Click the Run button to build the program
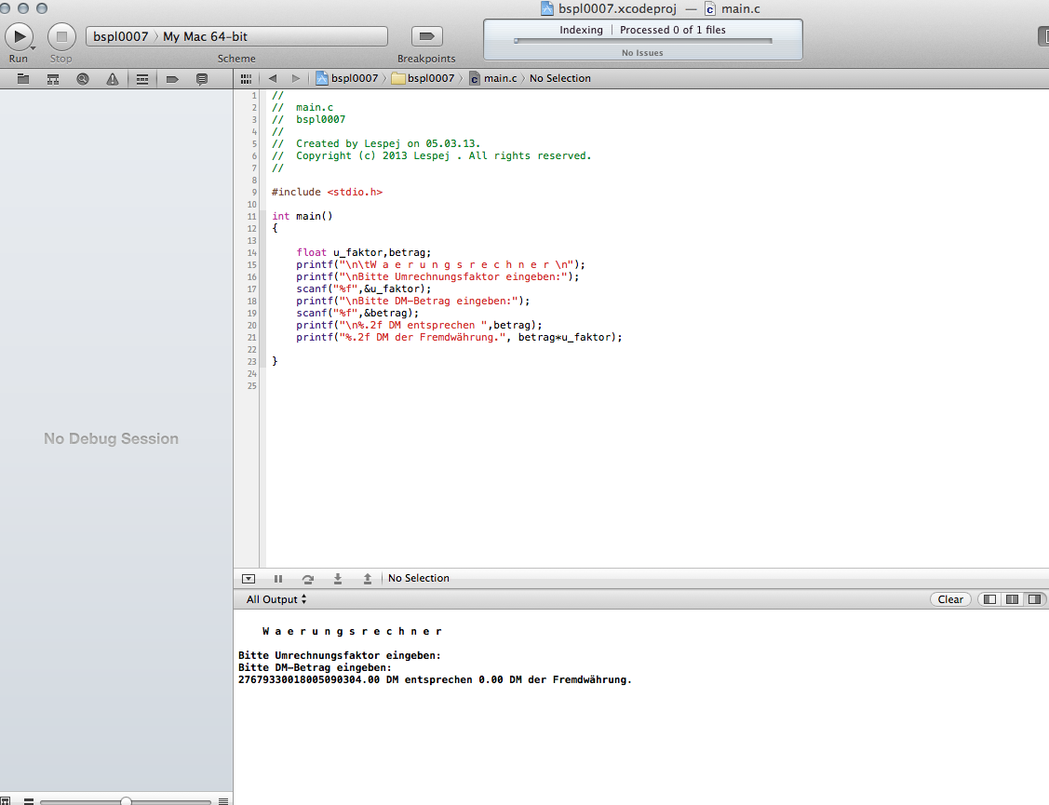The width and height of the screenshot is (1049, 805). pos(19,36)
